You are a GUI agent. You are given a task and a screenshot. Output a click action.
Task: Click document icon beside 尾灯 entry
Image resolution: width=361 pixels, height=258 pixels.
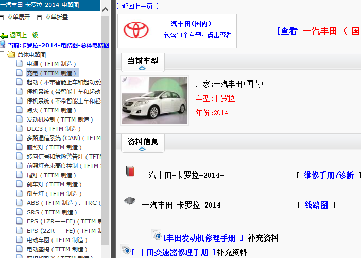20,175
